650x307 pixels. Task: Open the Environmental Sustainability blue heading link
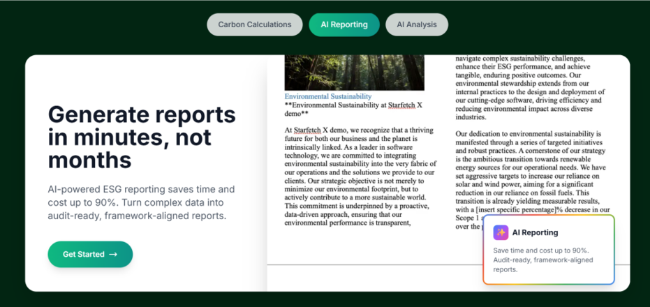(328, 96)
